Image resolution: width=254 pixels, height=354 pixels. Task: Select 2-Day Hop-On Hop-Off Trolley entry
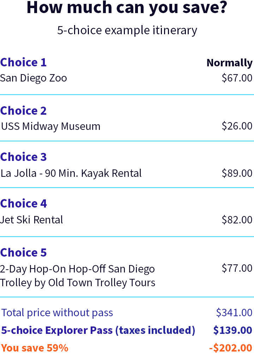(x=78, y=276)
